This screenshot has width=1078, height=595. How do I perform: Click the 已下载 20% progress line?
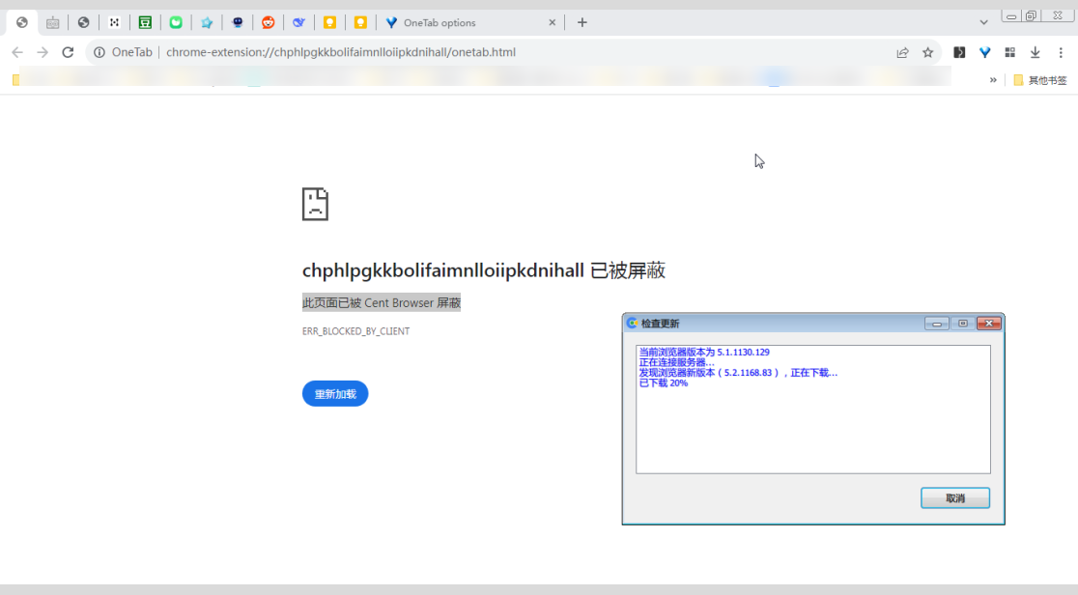point(664,383)
